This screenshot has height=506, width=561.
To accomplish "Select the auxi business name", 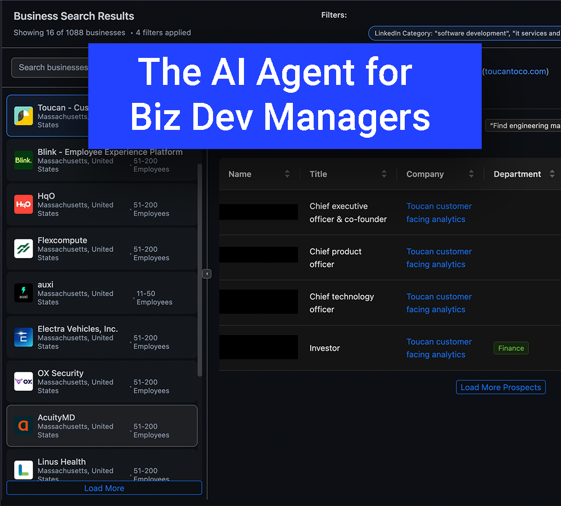I will coord(46,284).
